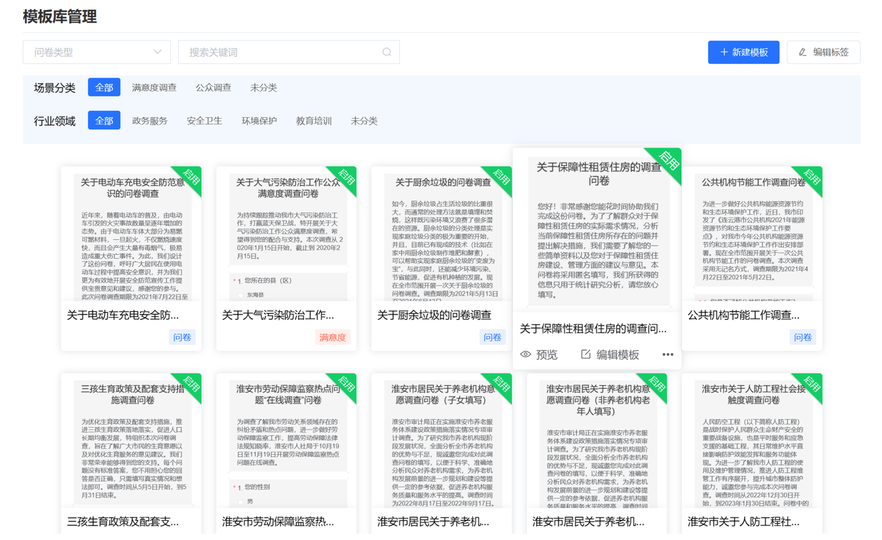Click title 关于保障性租赁住房的调查问...
Viewport: 882px width, 540px height.
coord(593,329)
